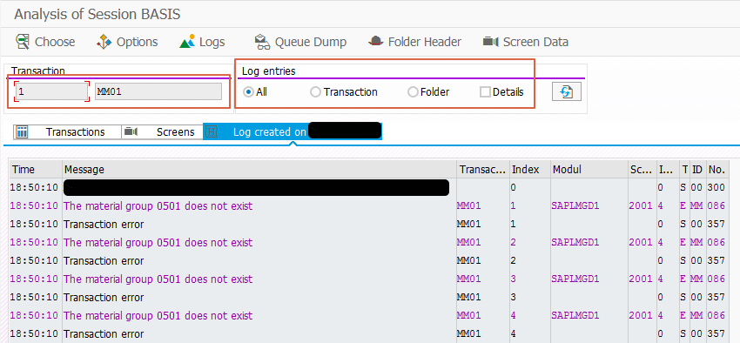Screen dimensions: 740x343
Task: Click the Transac... column header
Action: [483, 170]
